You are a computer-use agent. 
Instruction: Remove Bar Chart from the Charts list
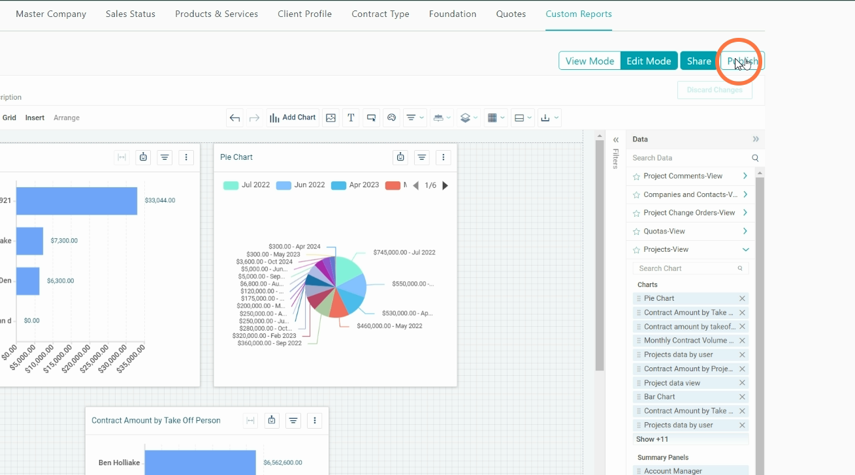(x=742, y=397)
